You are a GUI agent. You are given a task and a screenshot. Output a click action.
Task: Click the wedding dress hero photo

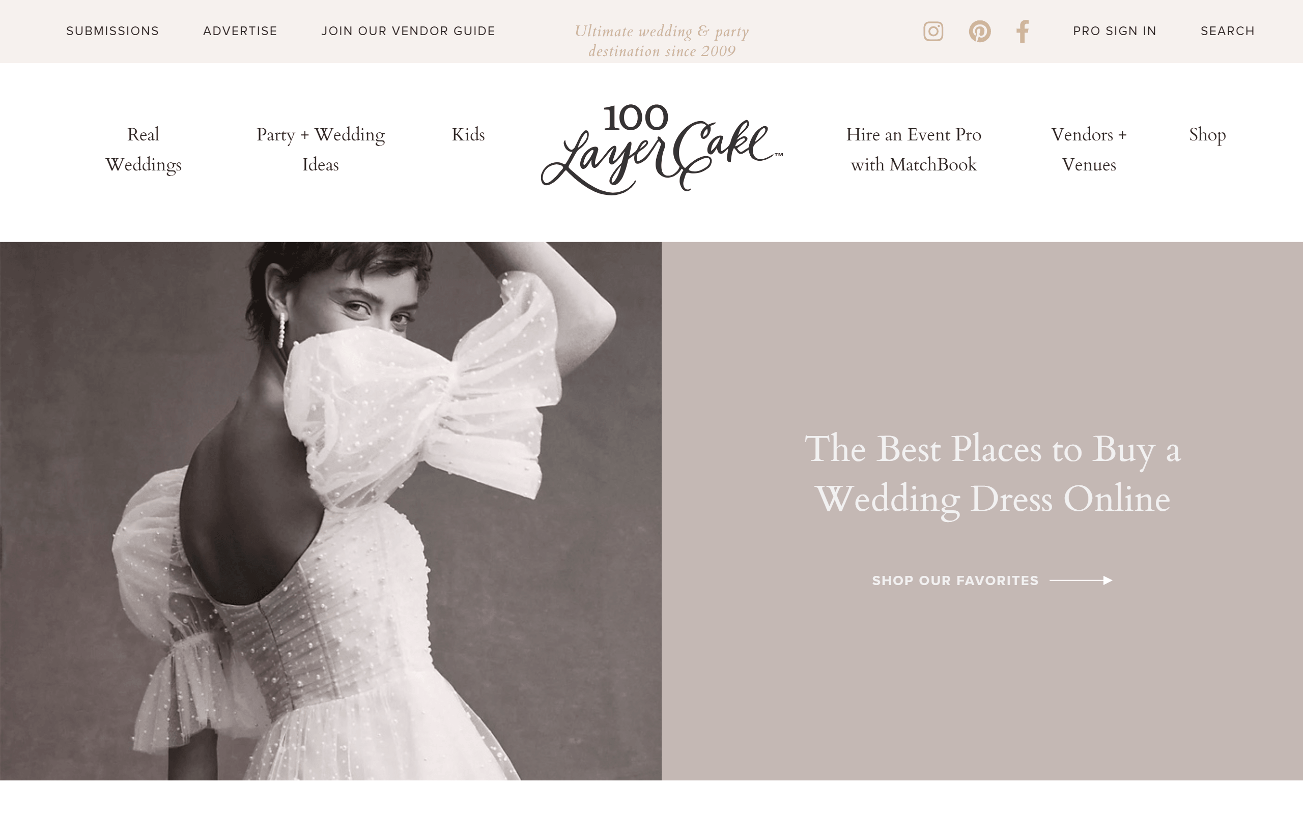point(331,510)
